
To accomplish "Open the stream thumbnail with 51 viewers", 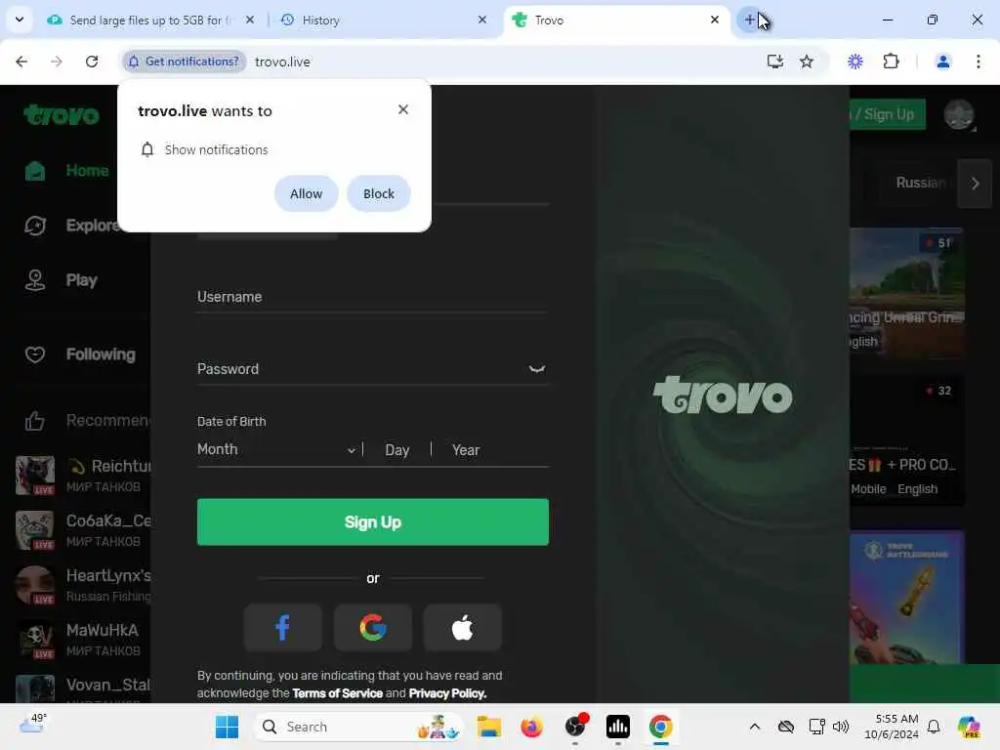I will [x=907, y=293].
